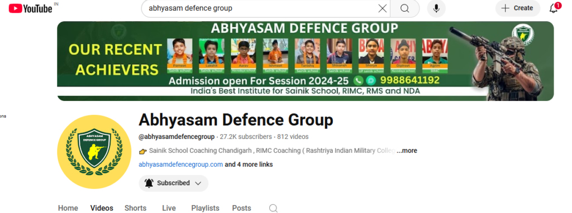Click the YouTube logo to go home

pyautogui.click(x=31, y=8)
